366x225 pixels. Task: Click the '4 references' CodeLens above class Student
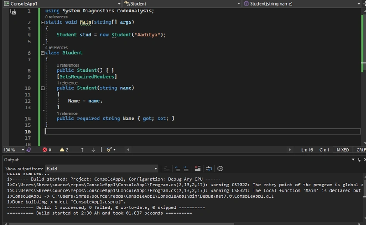point(56,48)
